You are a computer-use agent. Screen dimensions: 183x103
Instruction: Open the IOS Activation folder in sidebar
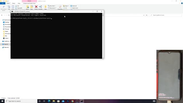click(7, 34)
